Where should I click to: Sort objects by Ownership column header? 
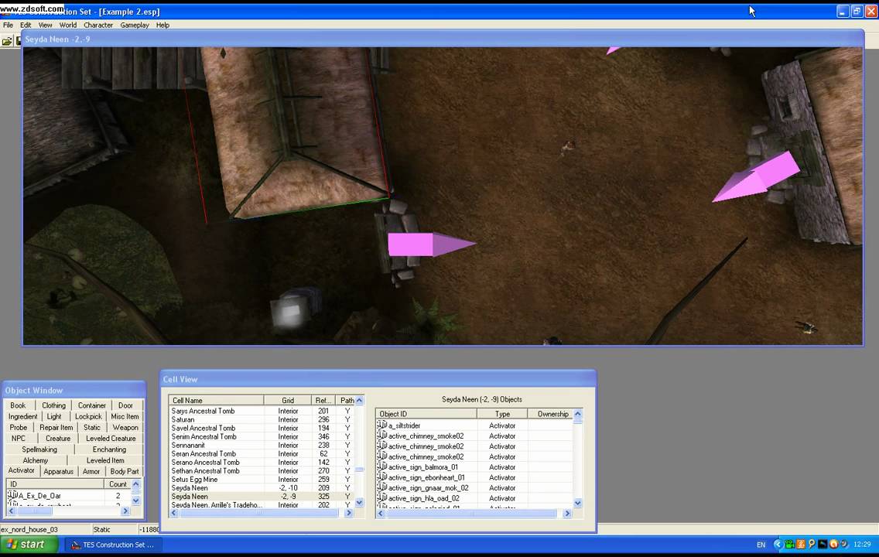(550, 414)
